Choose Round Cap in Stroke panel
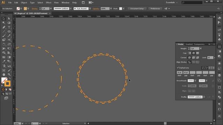Screen dimensions: 223x125 pyautogui.click(x=194, y=53)
